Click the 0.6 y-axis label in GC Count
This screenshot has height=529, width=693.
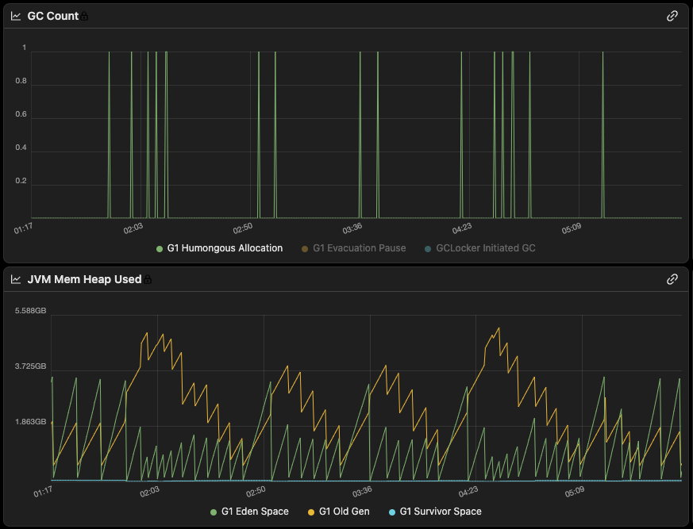tap(21, 114)
